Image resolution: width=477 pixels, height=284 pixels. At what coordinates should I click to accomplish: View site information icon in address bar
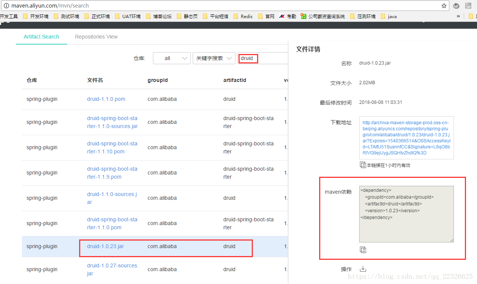[x=6, y=6]
